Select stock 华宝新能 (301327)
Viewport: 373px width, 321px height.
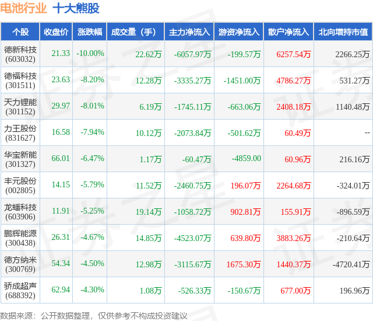point(20,159)
